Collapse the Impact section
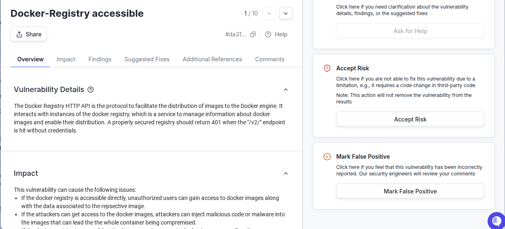This screenshot has width=505, height=229. (286, 173)
